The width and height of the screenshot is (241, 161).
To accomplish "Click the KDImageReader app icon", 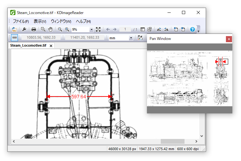I will pos(13,12).
